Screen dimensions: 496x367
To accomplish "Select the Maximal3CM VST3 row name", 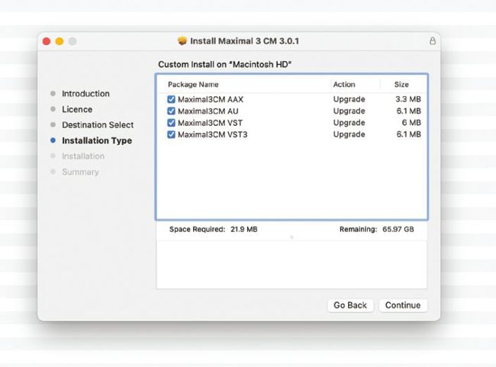I will 212,134.
